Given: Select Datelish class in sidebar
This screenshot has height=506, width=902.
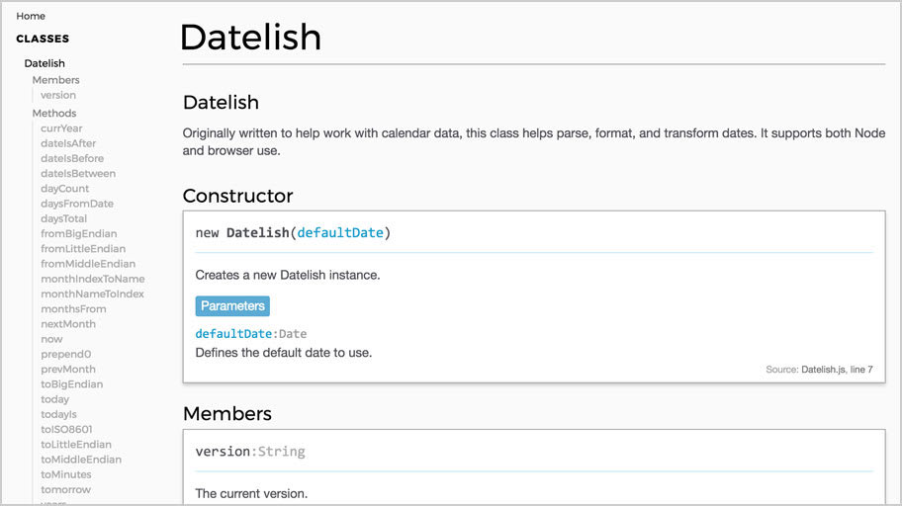Looking at the screenshot, I should 45,63.
